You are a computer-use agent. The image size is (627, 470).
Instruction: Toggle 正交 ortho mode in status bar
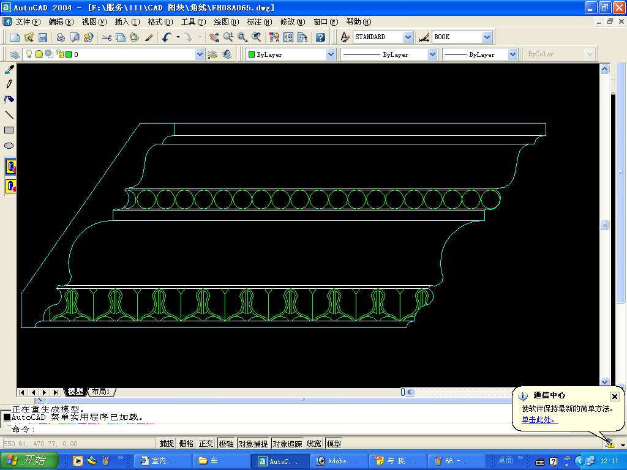[206, 444]
